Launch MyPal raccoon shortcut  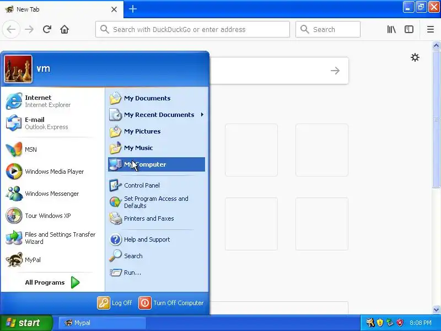point(52,260)
